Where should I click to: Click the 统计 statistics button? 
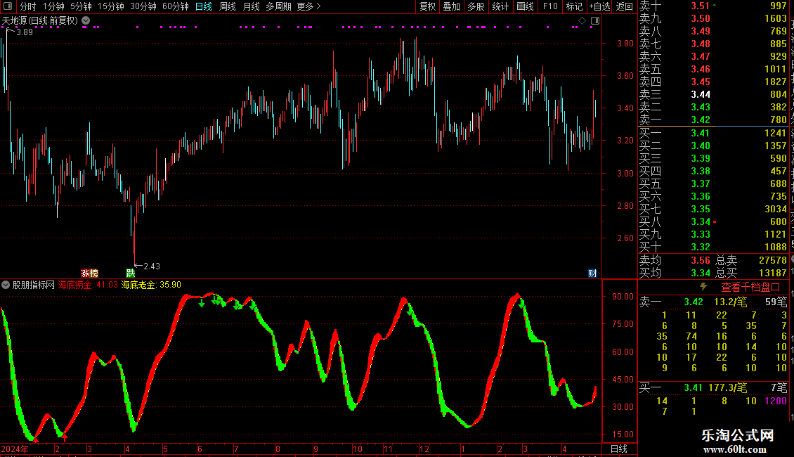click(500, 6)
